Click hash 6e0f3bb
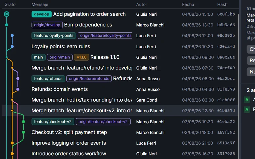This screenshot has height=159, width=255. 226,14
